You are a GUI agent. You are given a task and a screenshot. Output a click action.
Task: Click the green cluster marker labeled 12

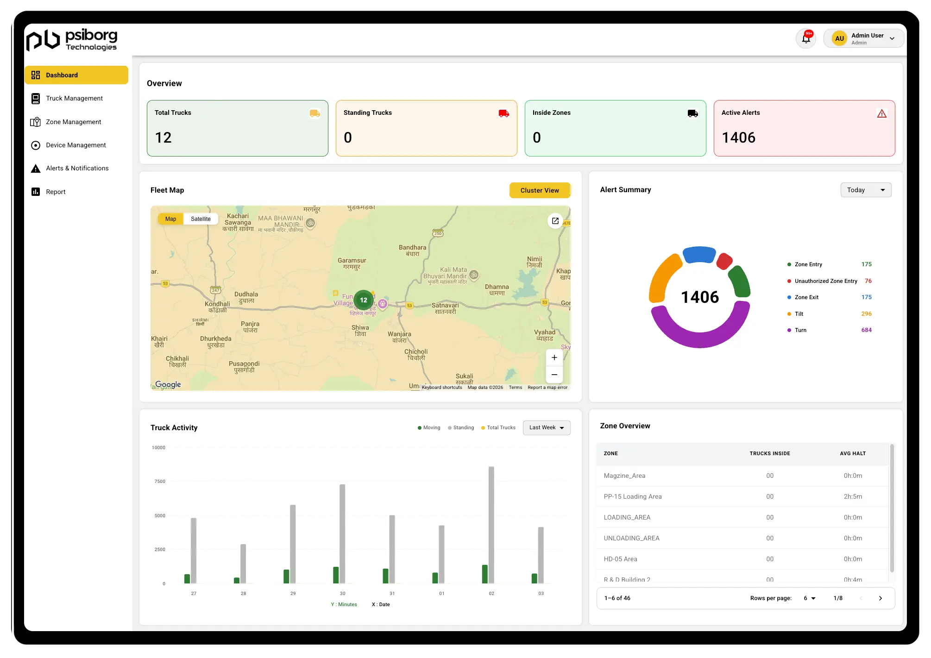tap(364, 300)
